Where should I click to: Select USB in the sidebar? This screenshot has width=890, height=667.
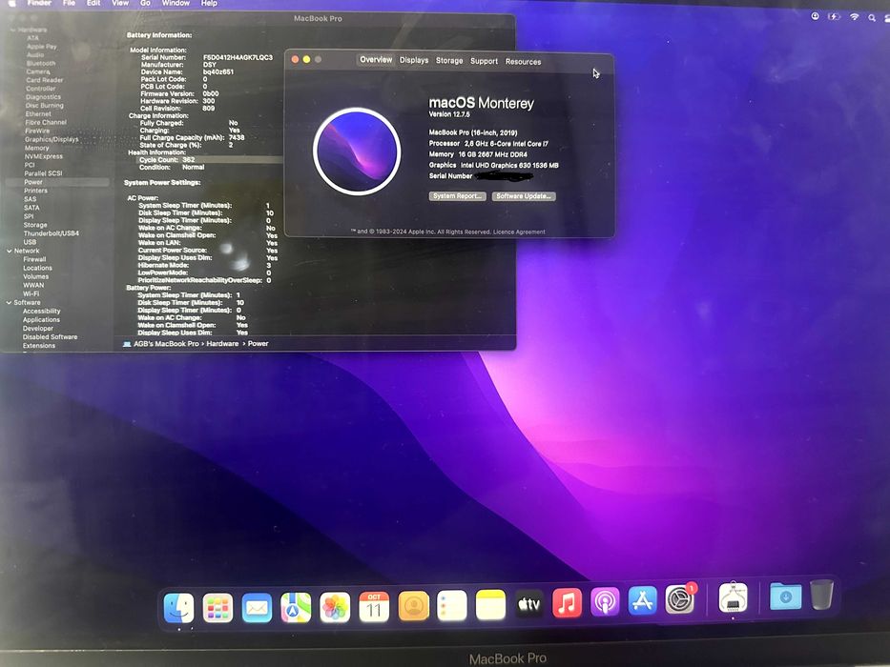click(x=31, y=242)
